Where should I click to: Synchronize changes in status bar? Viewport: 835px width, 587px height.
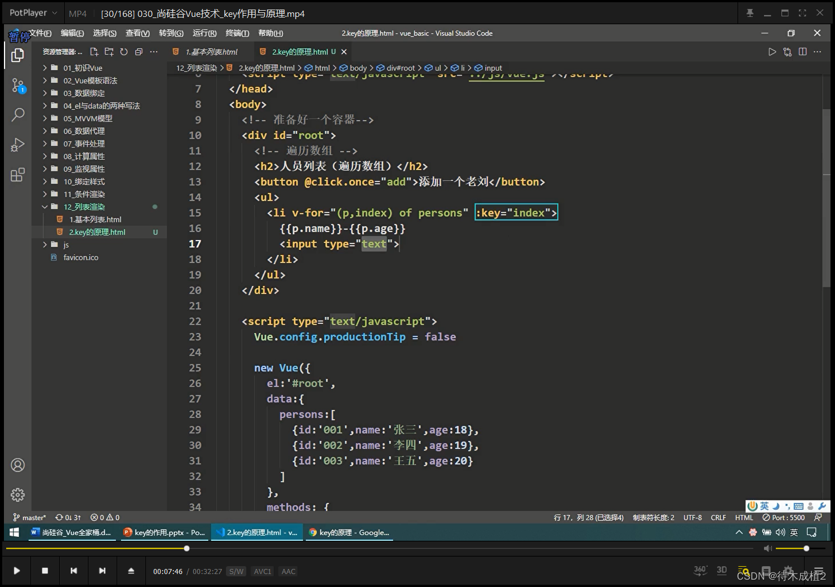(x=68, y=517)
